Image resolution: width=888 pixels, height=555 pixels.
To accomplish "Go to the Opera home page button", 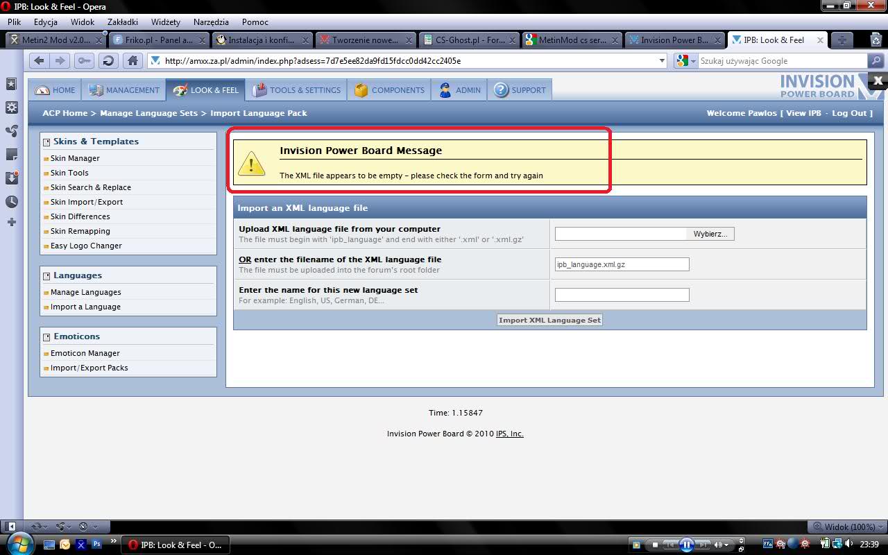I will (x=133, y=60).
